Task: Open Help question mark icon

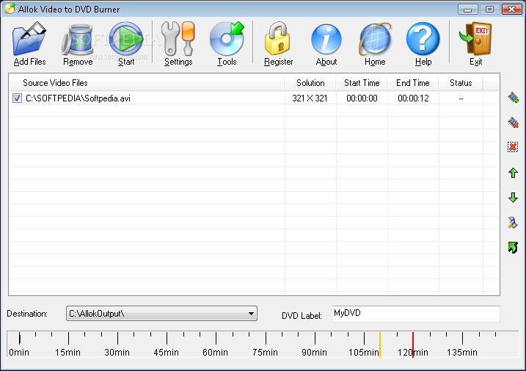Action: click(423, 39)
